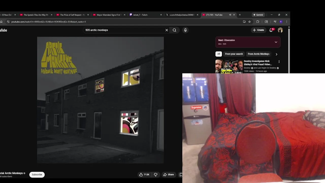Show more filter chips with right arrow
The height and width of the screenshot is (183, 325).
point(277,54)
